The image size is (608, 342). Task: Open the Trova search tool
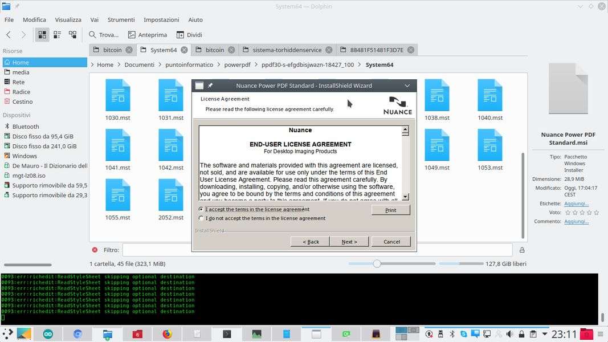tap(104, 35)
